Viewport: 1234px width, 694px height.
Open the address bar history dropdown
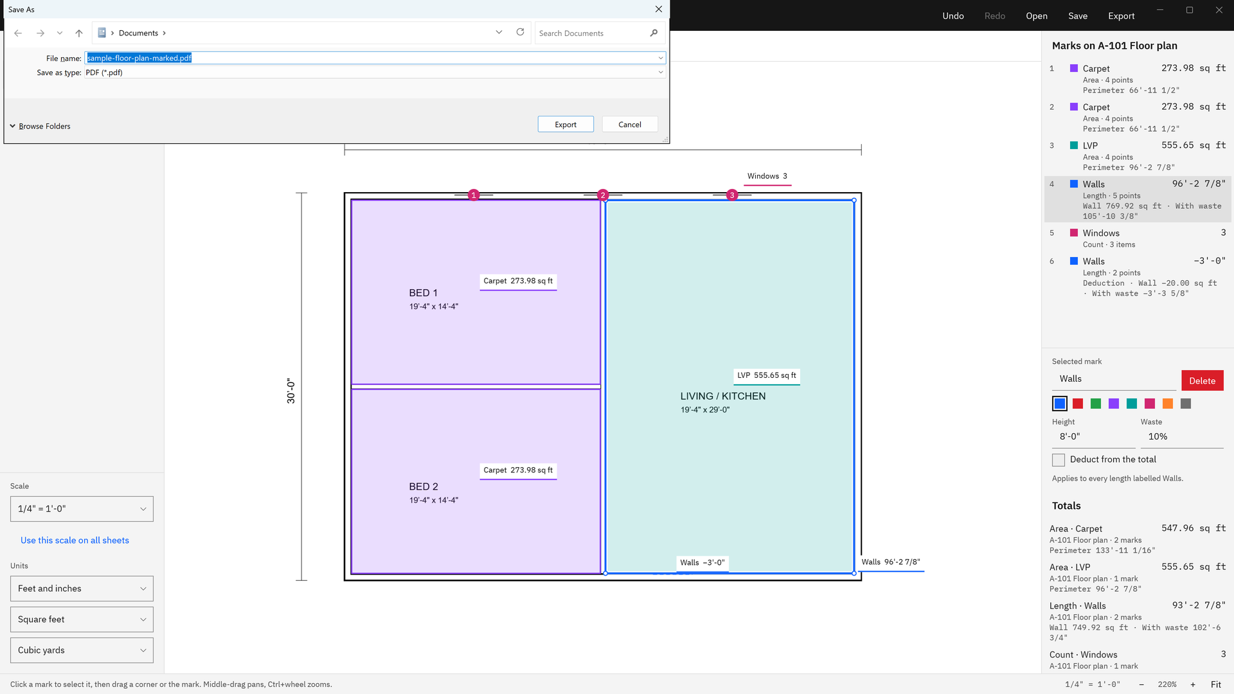point(499,32)
